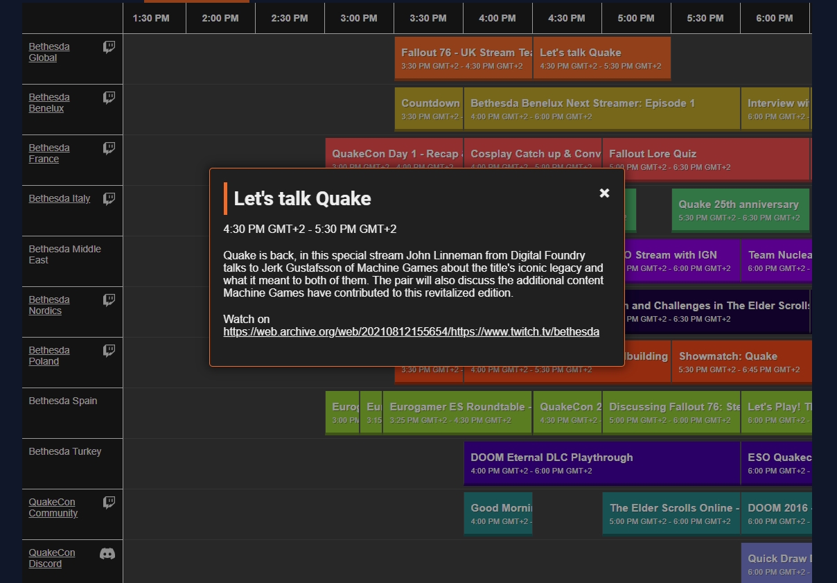Open ESO Quakecon event on Bethesda Turkey
Viewport: 837px width, 583px height.
click(x=776, y=463)
